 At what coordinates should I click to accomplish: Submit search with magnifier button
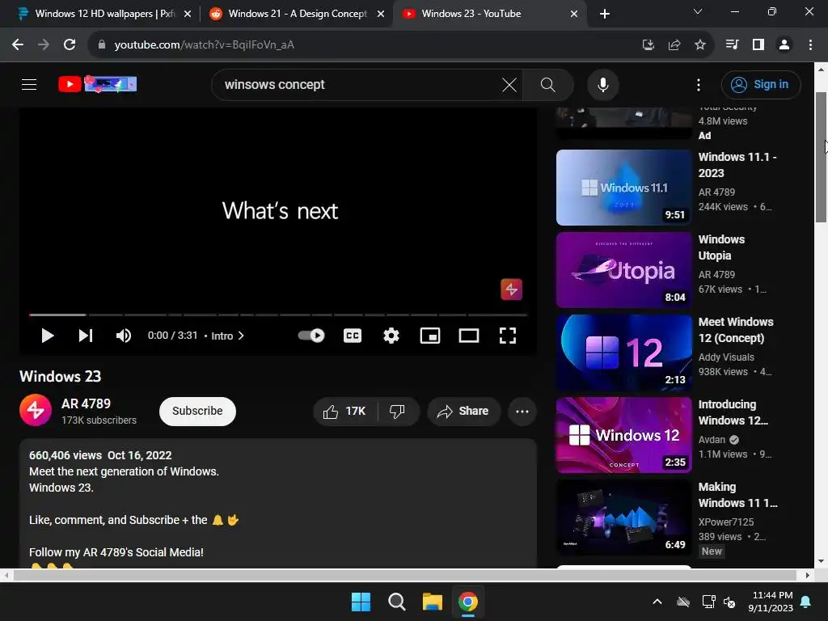(x=547, y=84)
